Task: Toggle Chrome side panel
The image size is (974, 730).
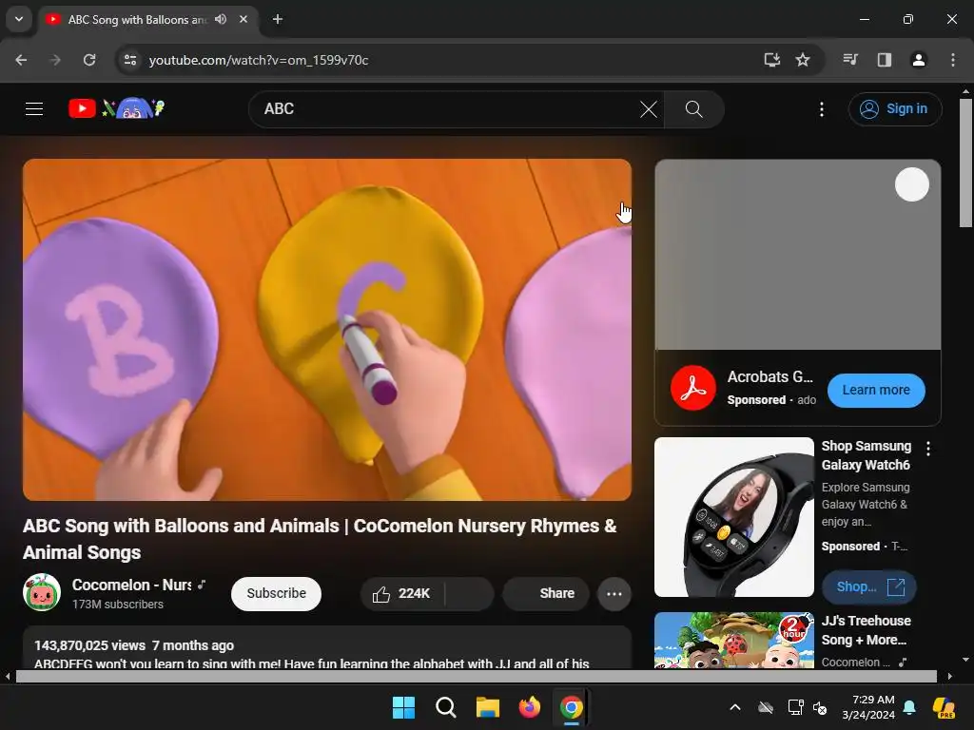Action: coord(884,60)
